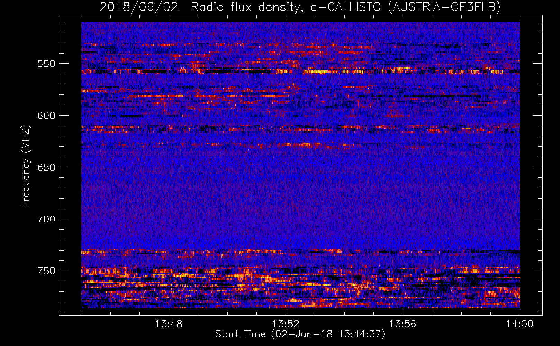This screenshot has height=346, width=560.
Task: Click the 13:48 time tick label
Action: [x=169, y=324]
